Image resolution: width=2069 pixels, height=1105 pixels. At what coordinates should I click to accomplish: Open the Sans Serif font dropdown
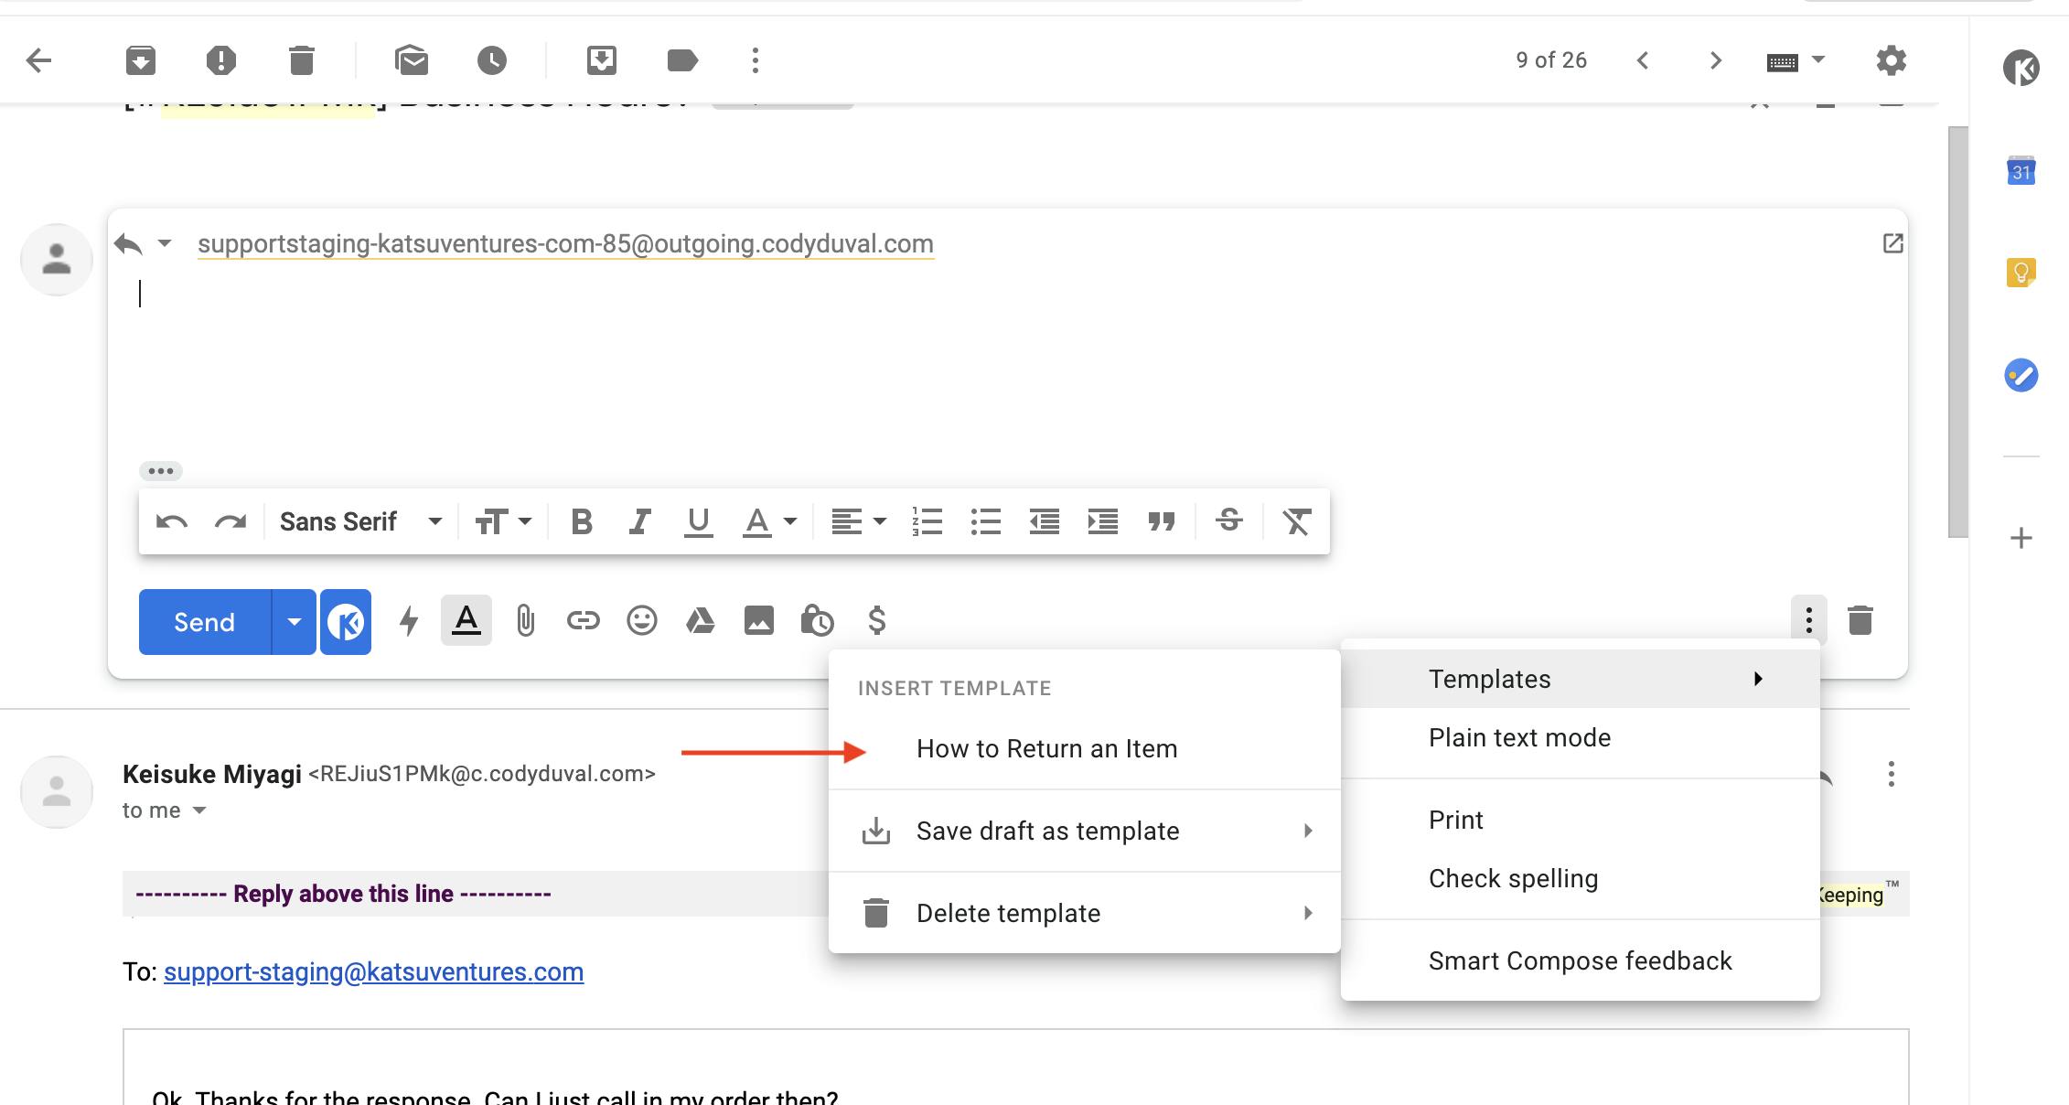[359, 520]
